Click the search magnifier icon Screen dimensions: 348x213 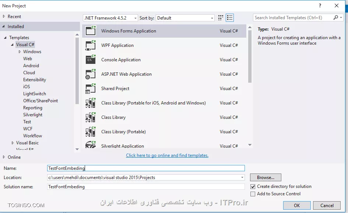tap(335, 18)
